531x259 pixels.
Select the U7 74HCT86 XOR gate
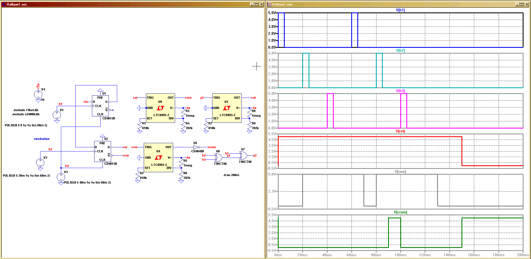coord(243,156)
